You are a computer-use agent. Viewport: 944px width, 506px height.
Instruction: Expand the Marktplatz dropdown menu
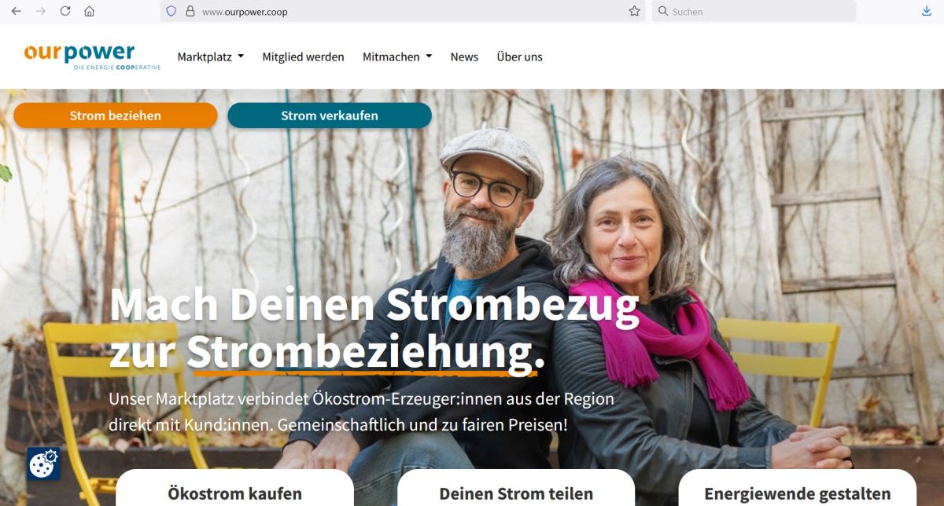pyautogui.click(x=210, y=57)
